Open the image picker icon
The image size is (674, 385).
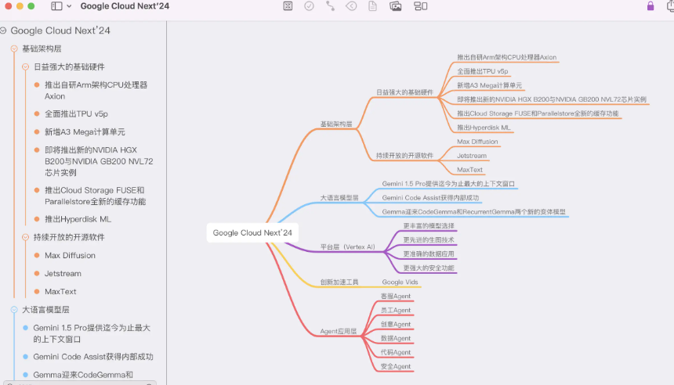point(396,6)
